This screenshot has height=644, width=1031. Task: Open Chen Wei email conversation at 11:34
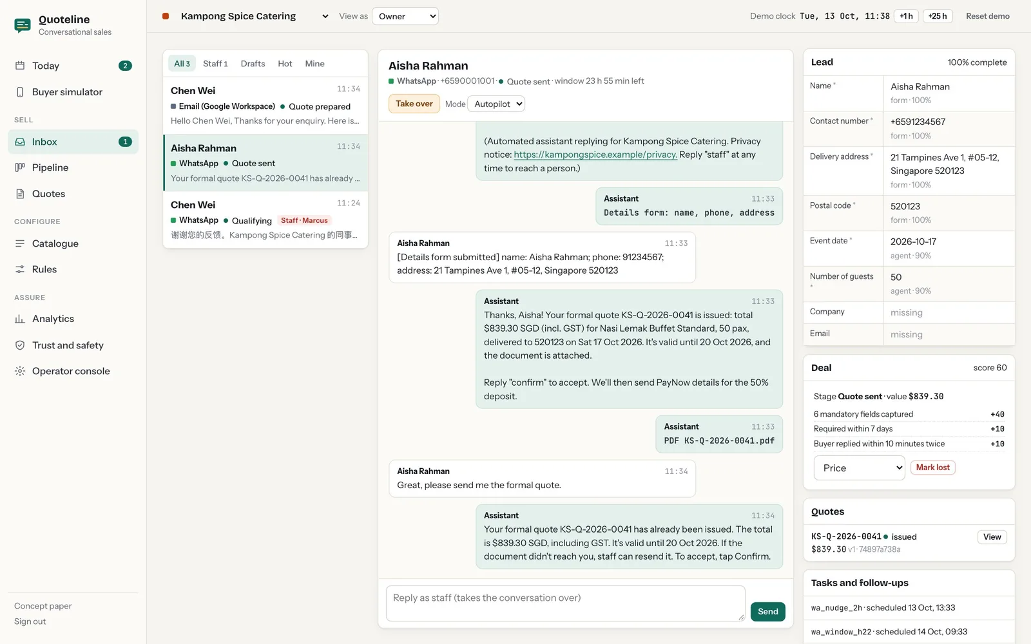tap(265, 106)
